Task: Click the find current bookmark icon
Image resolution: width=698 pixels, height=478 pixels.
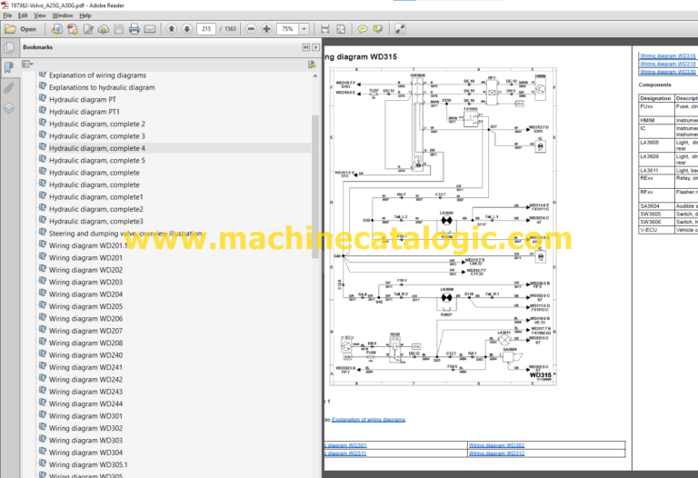Action: point(312,65)
